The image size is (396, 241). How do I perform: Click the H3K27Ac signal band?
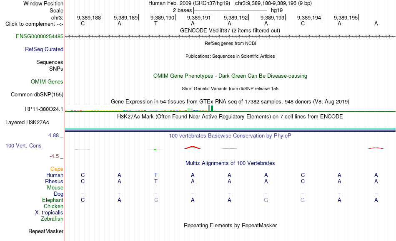(x=230, y=130)
